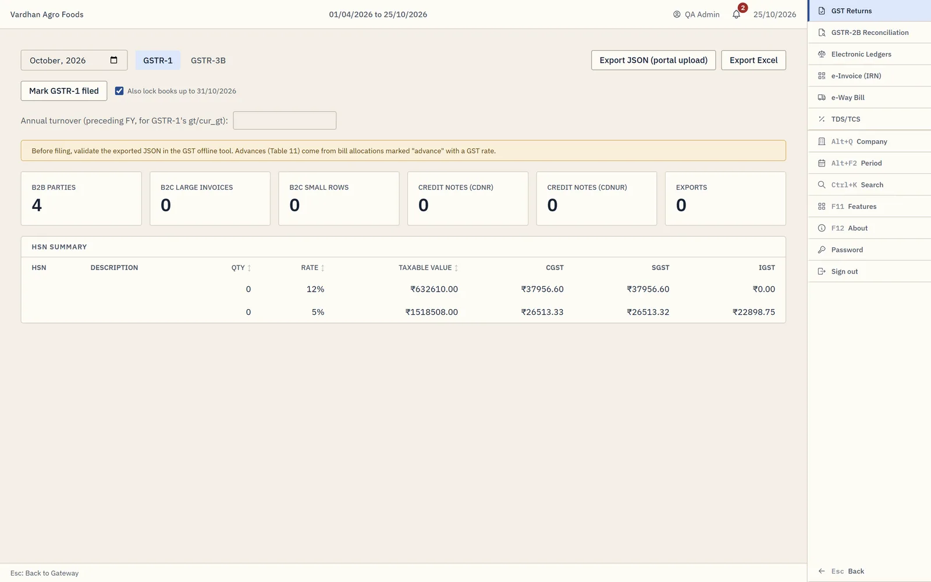Open GSTR-2B Reconciliation from the sidebar
931x582 pixels.
coord(869,33)
